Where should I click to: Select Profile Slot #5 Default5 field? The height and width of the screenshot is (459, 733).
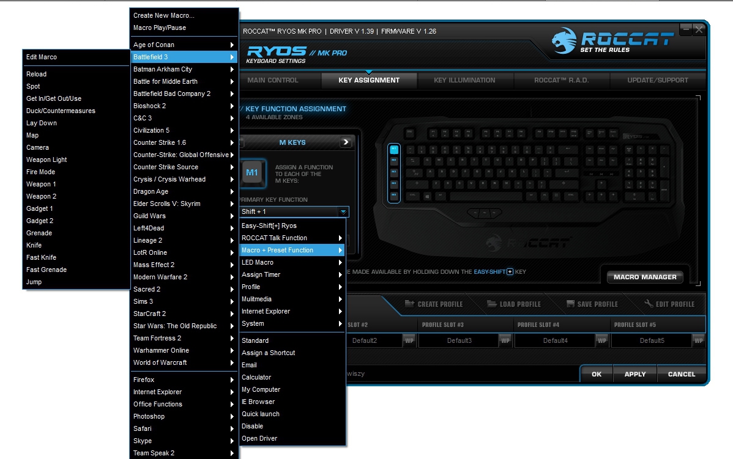coord(652,340)
